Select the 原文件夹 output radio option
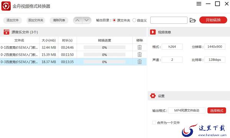This screenshot has height=138, width=230. (114, 20)
